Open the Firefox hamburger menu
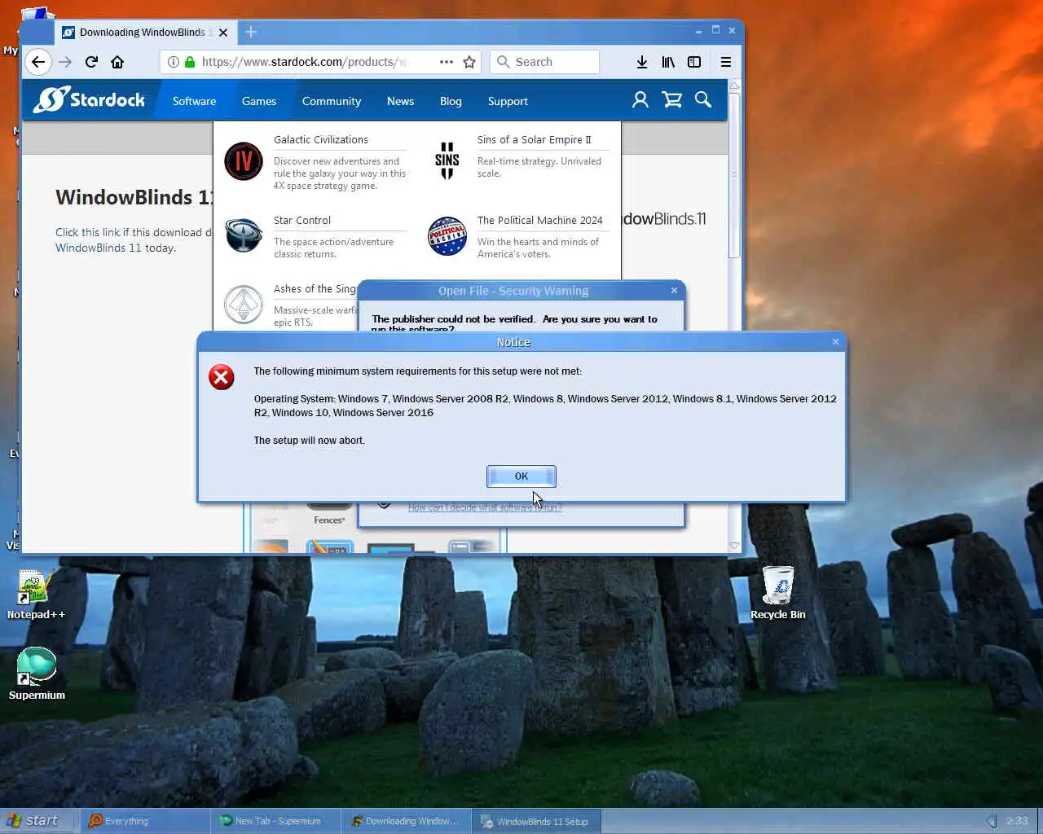Image resolution: width=1043 pixels, height=834 pixels. 726,62
